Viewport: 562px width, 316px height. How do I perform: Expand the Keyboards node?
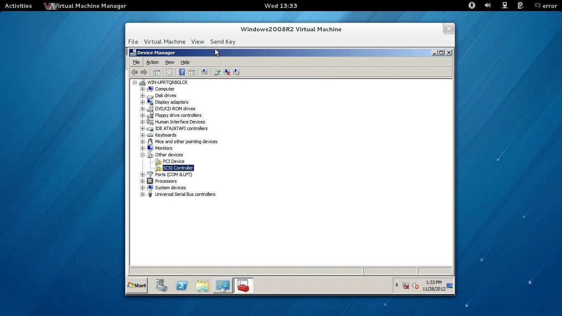tap(143, 135)
